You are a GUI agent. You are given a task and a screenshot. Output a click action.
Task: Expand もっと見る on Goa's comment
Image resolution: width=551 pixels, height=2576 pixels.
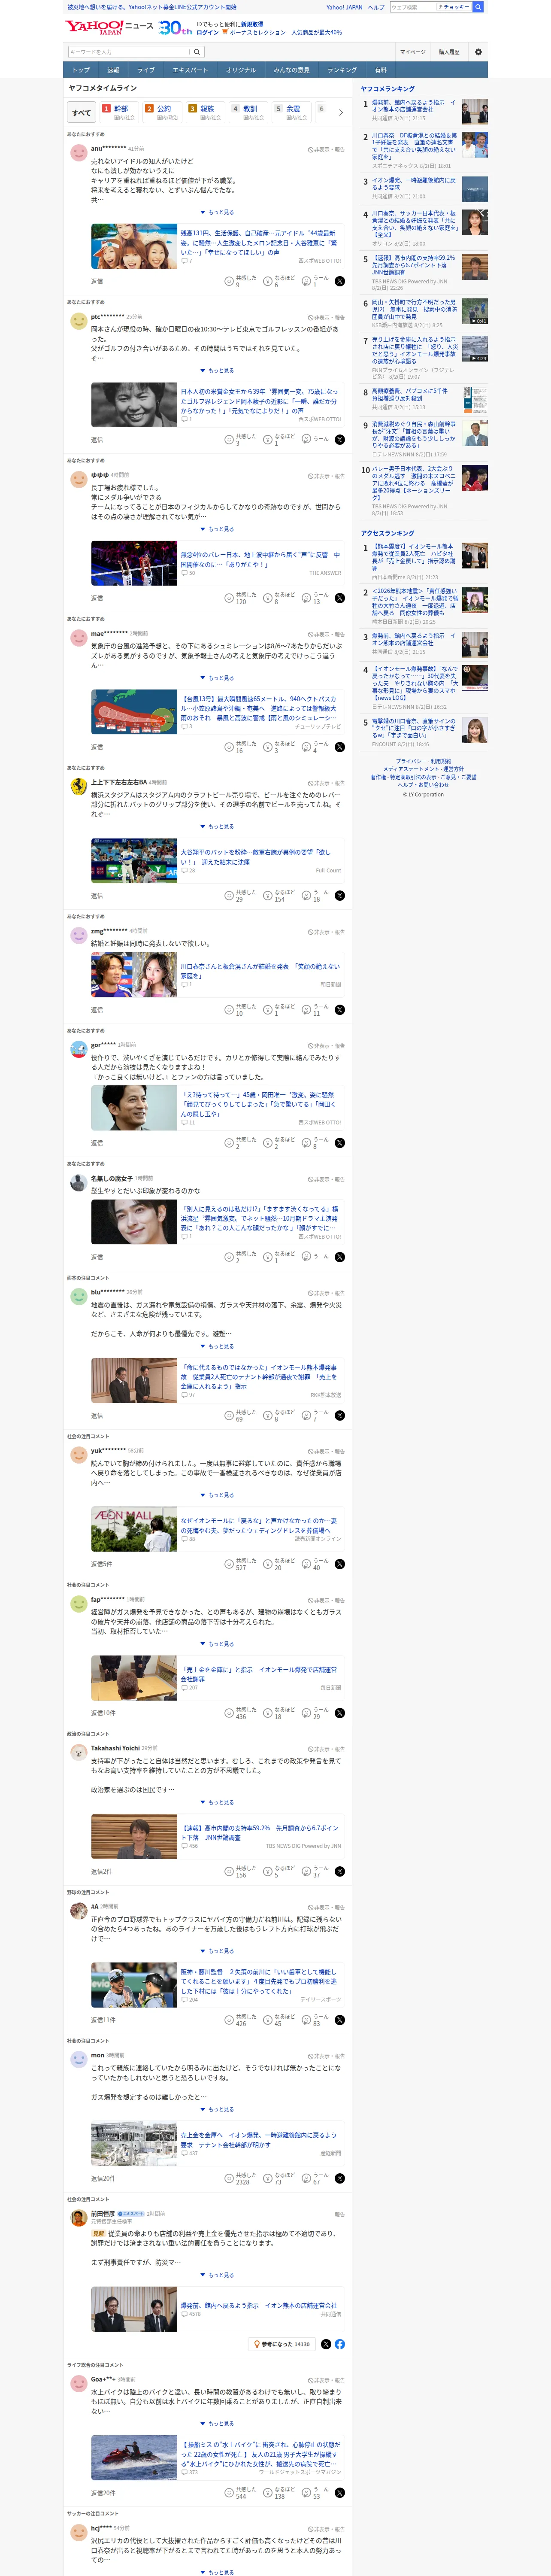click(x=217, y=2424)
